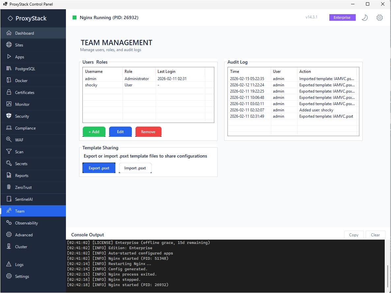Click the Last Login column header

click(180, 71)
